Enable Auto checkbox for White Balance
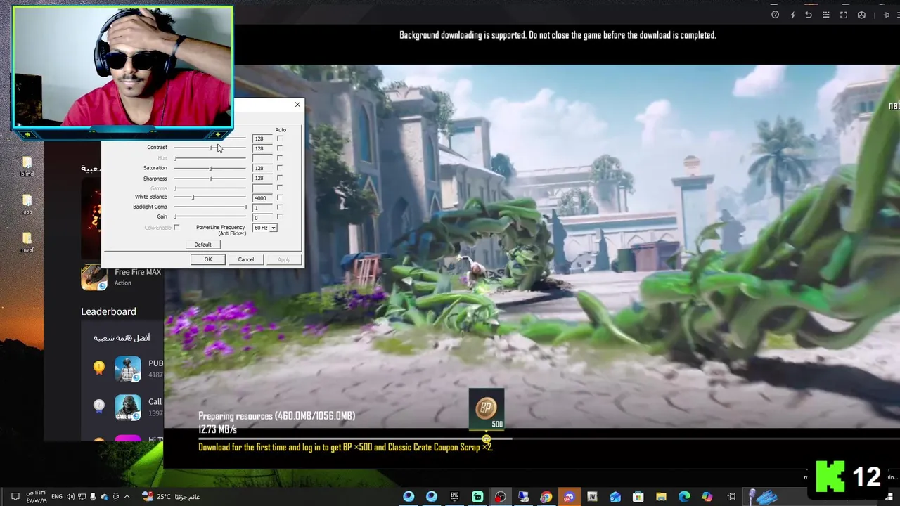 tap(279, 197)
